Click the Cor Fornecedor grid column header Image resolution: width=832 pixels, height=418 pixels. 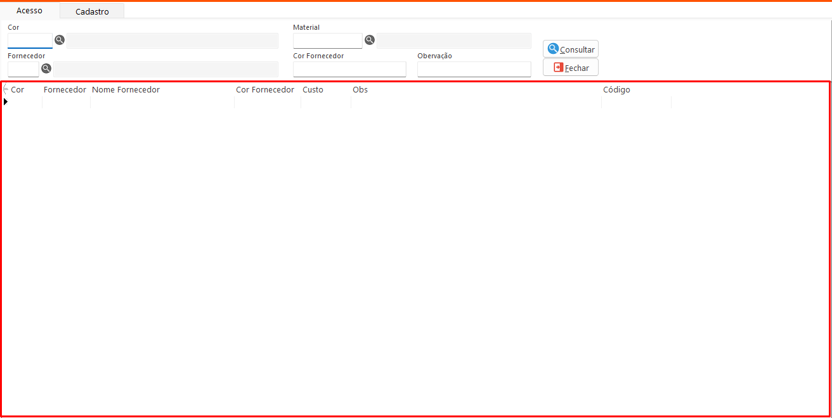(265, 90)
